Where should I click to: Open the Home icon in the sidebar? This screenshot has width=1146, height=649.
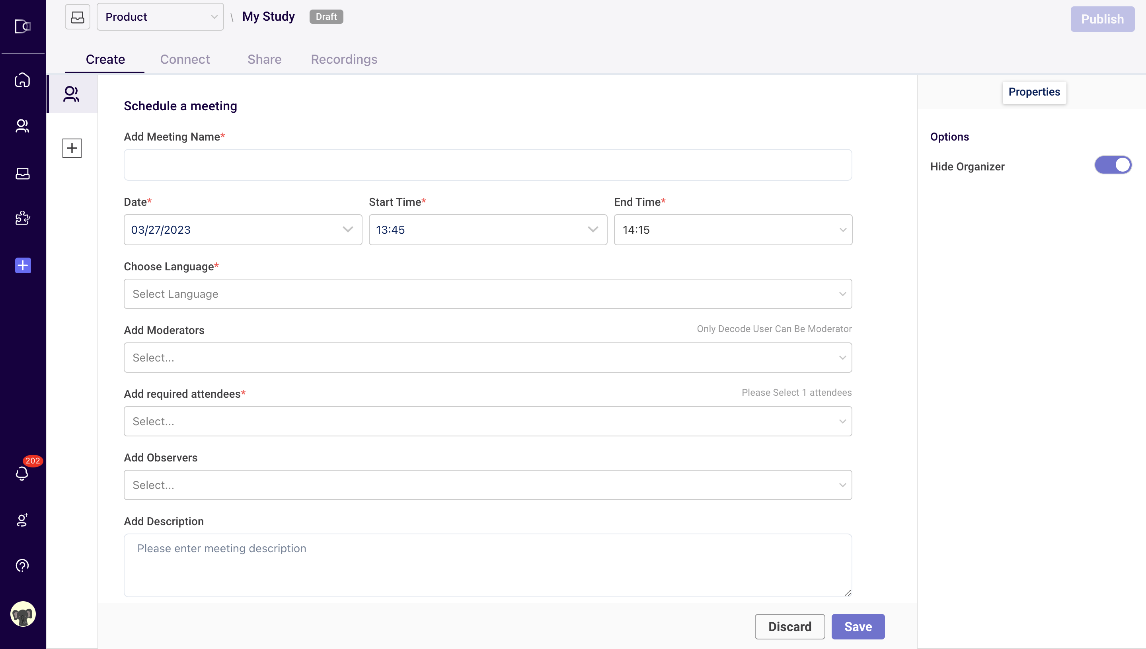tap(22, 80)
